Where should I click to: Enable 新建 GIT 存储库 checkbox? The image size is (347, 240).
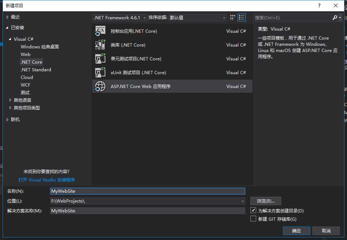(253, 219)
